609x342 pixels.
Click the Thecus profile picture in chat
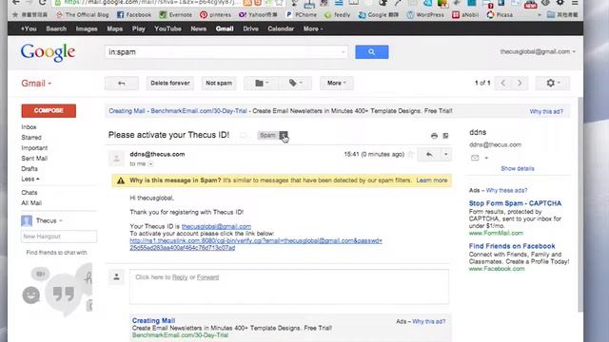(27, 220)
